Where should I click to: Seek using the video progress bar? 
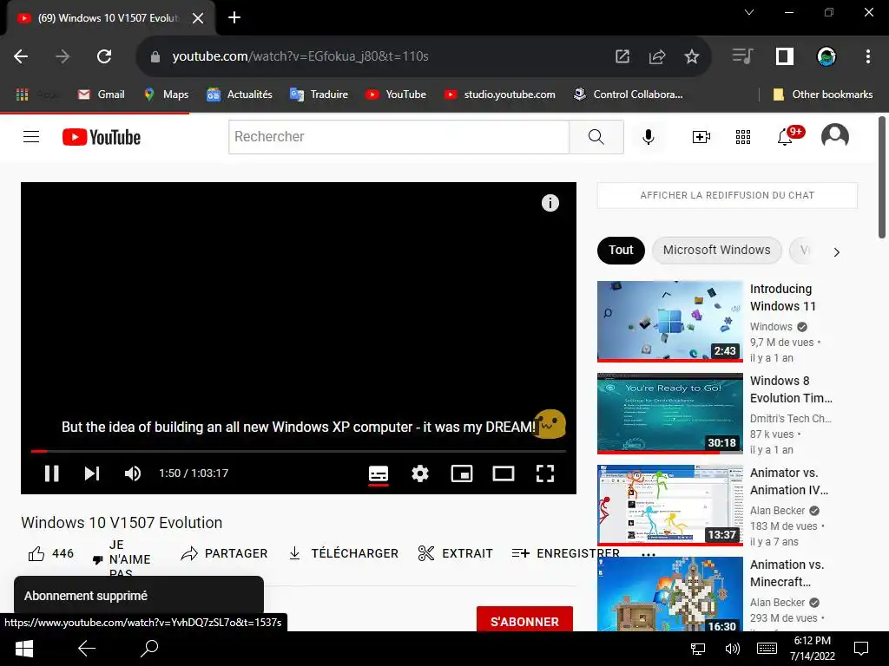[x=299, y=451]
